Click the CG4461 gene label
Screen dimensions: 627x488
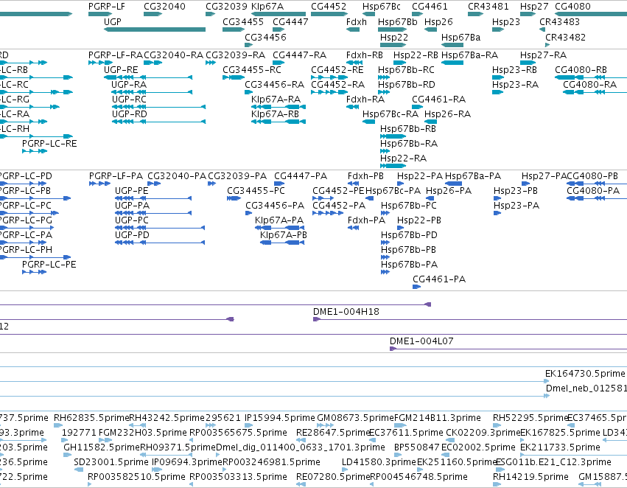pos(430,7)
